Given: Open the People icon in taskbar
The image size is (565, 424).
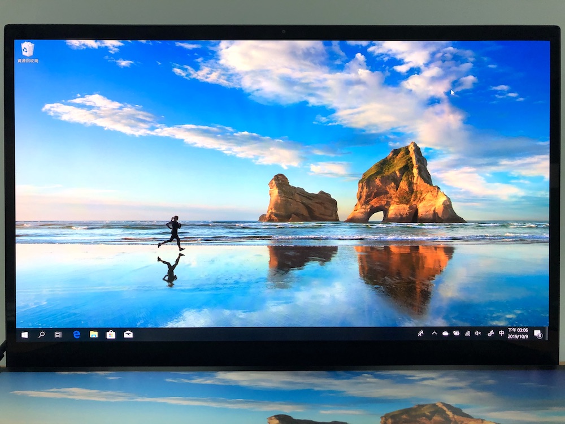Looking at the screenshot, I should 420,334.
